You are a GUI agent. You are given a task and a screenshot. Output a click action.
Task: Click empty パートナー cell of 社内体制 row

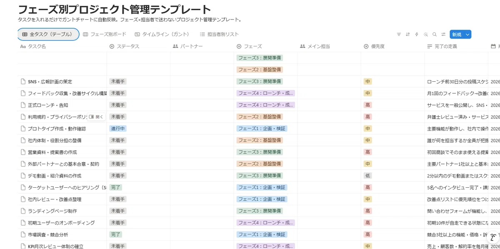(202, 140)
